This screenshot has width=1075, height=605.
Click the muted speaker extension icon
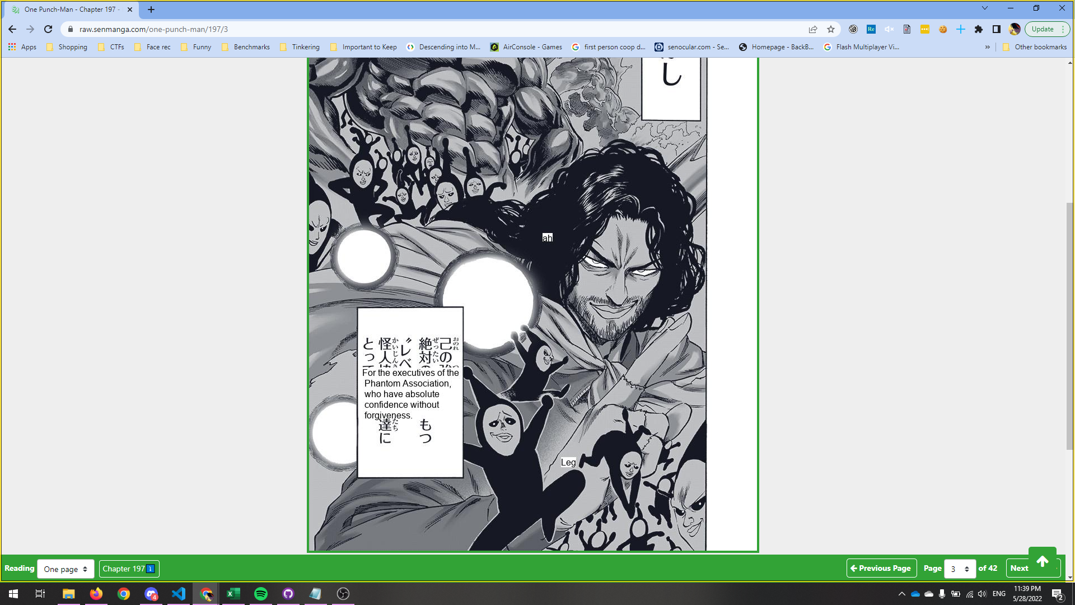(889, 29)
